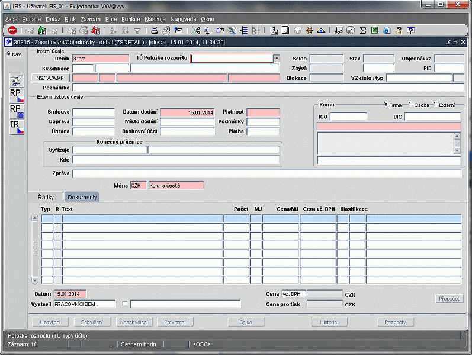Click rows table scroll down arrow

pos(35,280)
